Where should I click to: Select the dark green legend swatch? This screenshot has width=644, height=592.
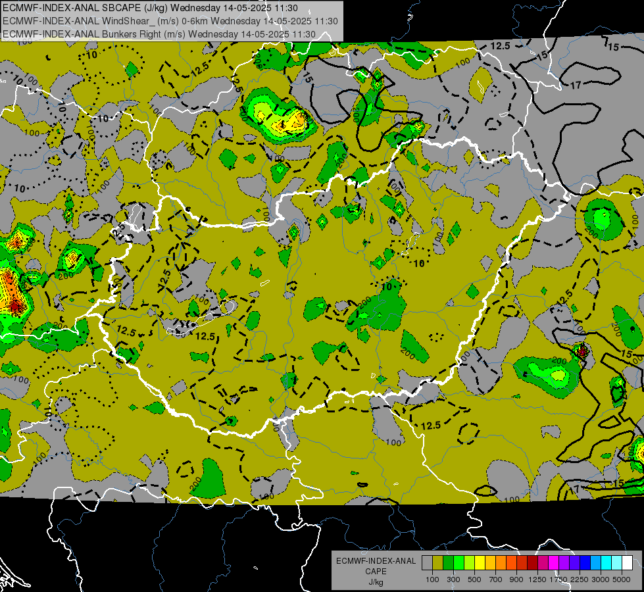point(448,562)
